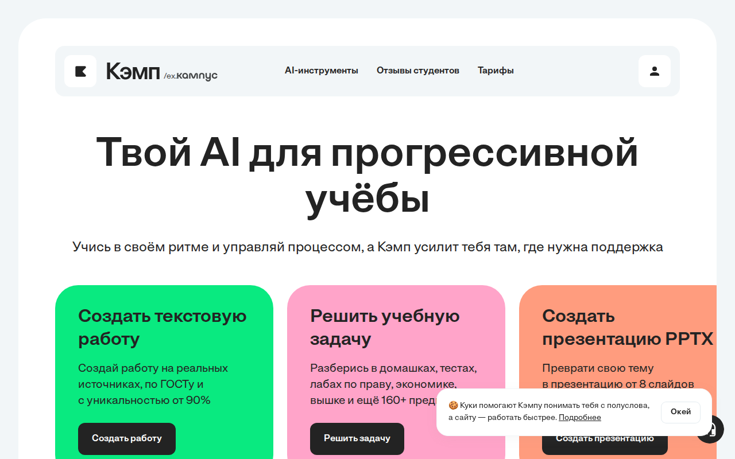Follow the Подробнее link in cookie notice

point(580,418)
